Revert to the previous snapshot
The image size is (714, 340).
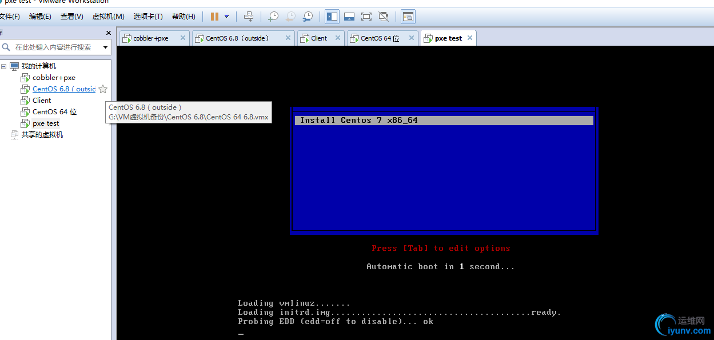[290, 17]
